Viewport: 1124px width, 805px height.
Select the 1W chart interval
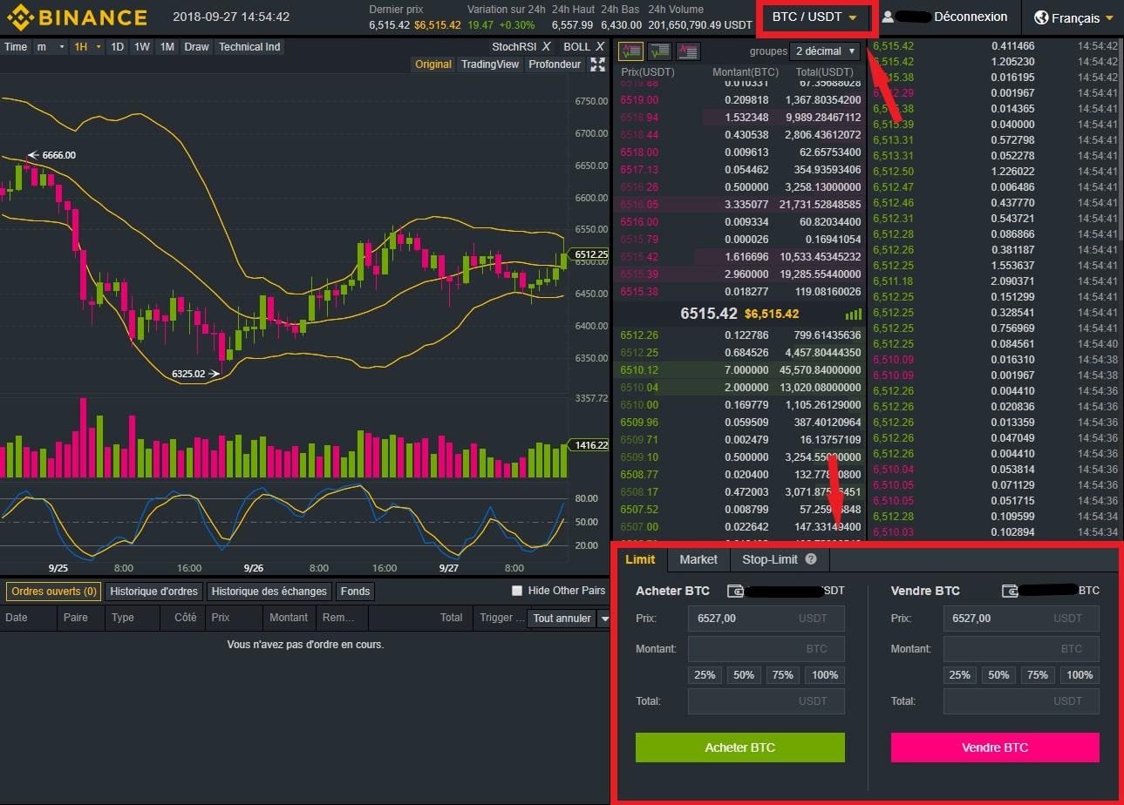point(141,46)
